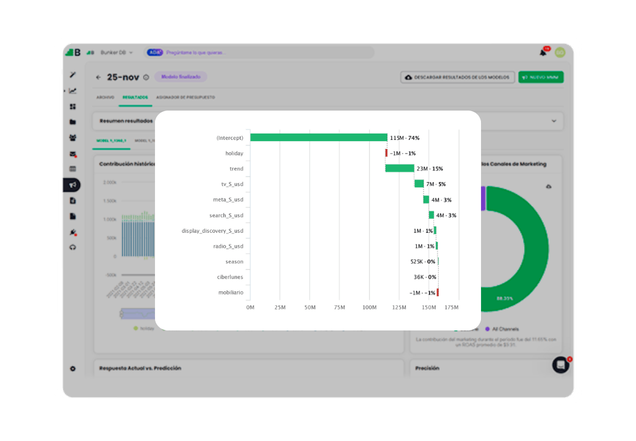Click the '36K · 0%' value label
This screenshot has width=636, height=441.
(x=425, y=277)
